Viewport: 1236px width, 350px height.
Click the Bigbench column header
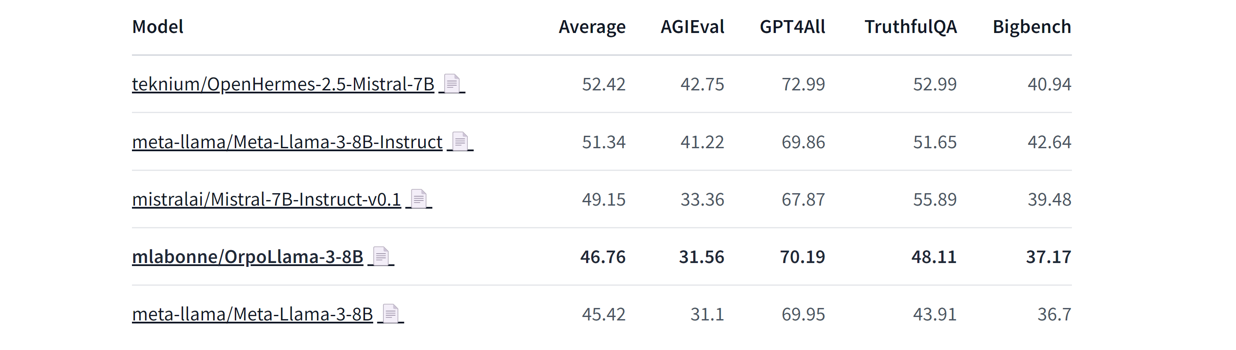point(1032,27)
